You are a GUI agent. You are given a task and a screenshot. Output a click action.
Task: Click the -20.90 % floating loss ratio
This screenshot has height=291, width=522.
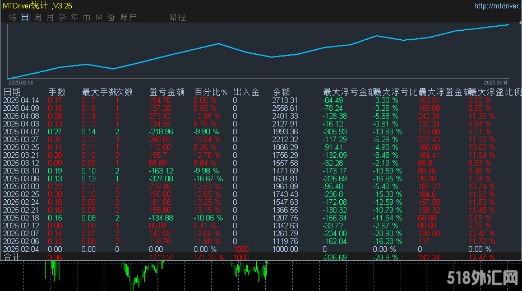tap(387, 233)
